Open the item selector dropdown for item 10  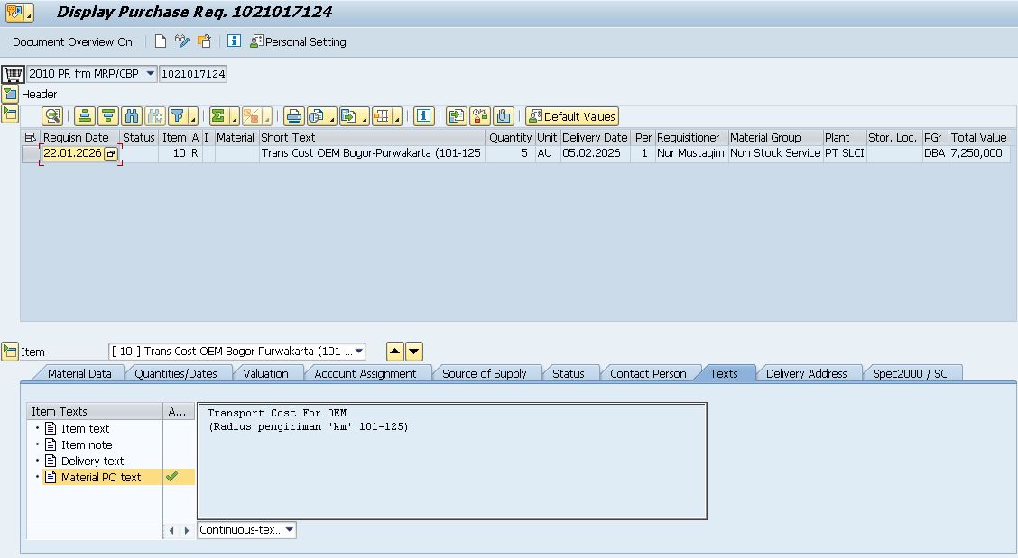click(x=359, y=352)
